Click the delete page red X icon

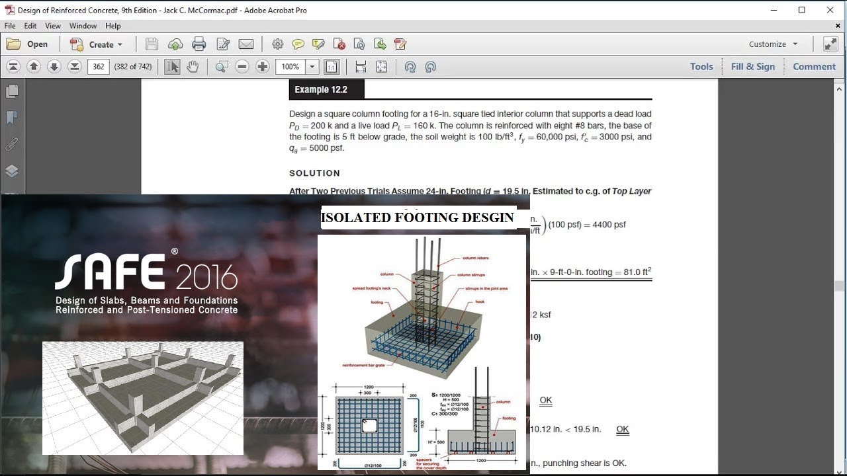pos(339,44)
